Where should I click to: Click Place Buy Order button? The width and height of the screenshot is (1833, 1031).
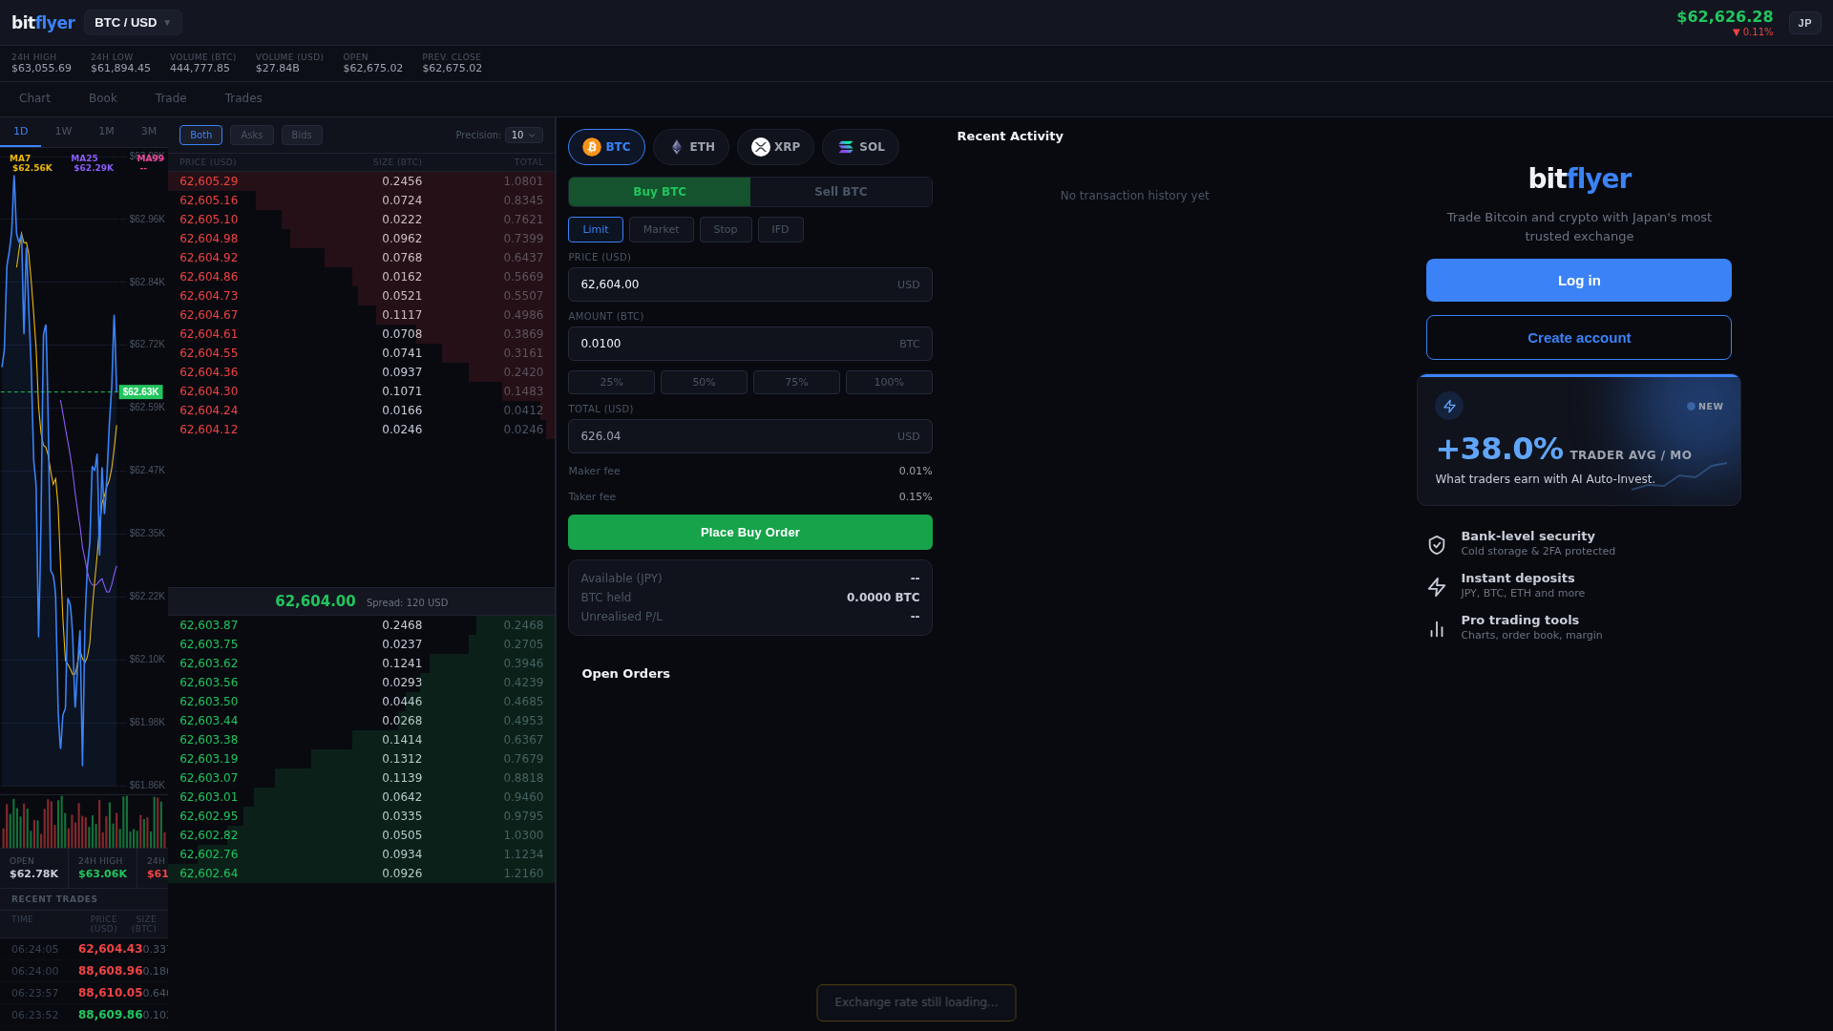[750, 533]
